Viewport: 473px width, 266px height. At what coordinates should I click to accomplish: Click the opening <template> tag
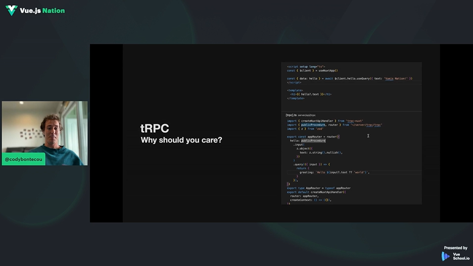pos(295,90)
